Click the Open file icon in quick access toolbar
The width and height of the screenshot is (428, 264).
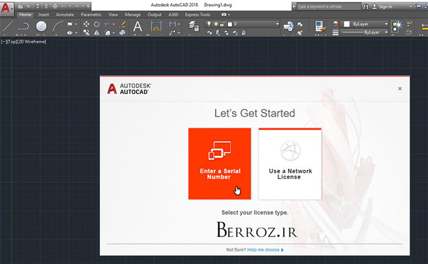[x=29, y=6]
